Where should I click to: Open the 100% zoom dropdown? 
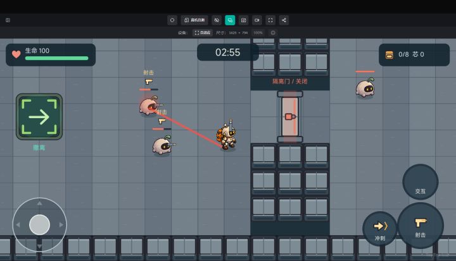tap(258, 33)
